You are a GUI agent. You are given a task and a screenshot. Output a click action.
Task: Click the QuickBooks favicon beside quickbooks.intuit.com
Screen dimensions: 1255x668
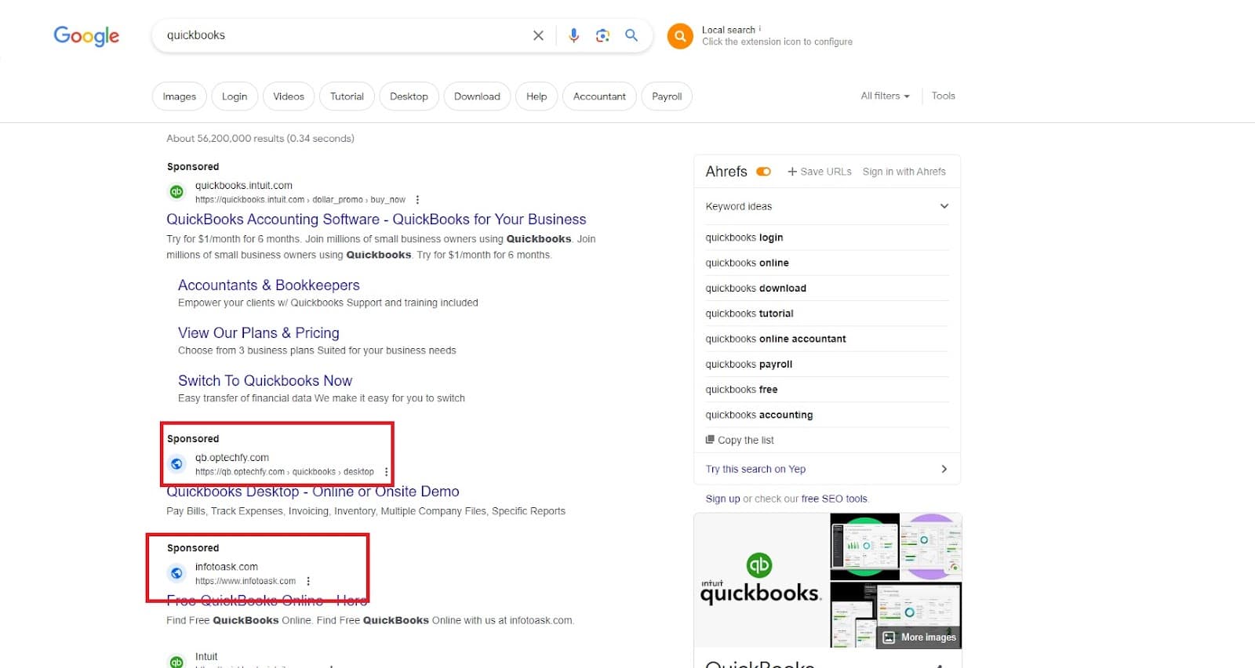(x=176, y=191)
